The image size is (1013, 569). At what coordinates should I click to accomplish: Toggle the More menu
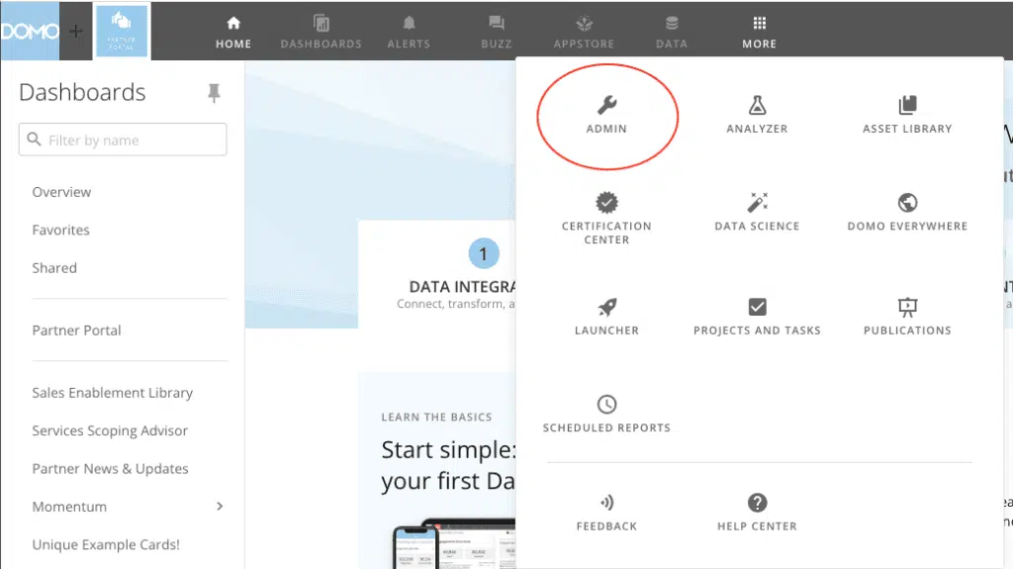[x=760, y=33]
